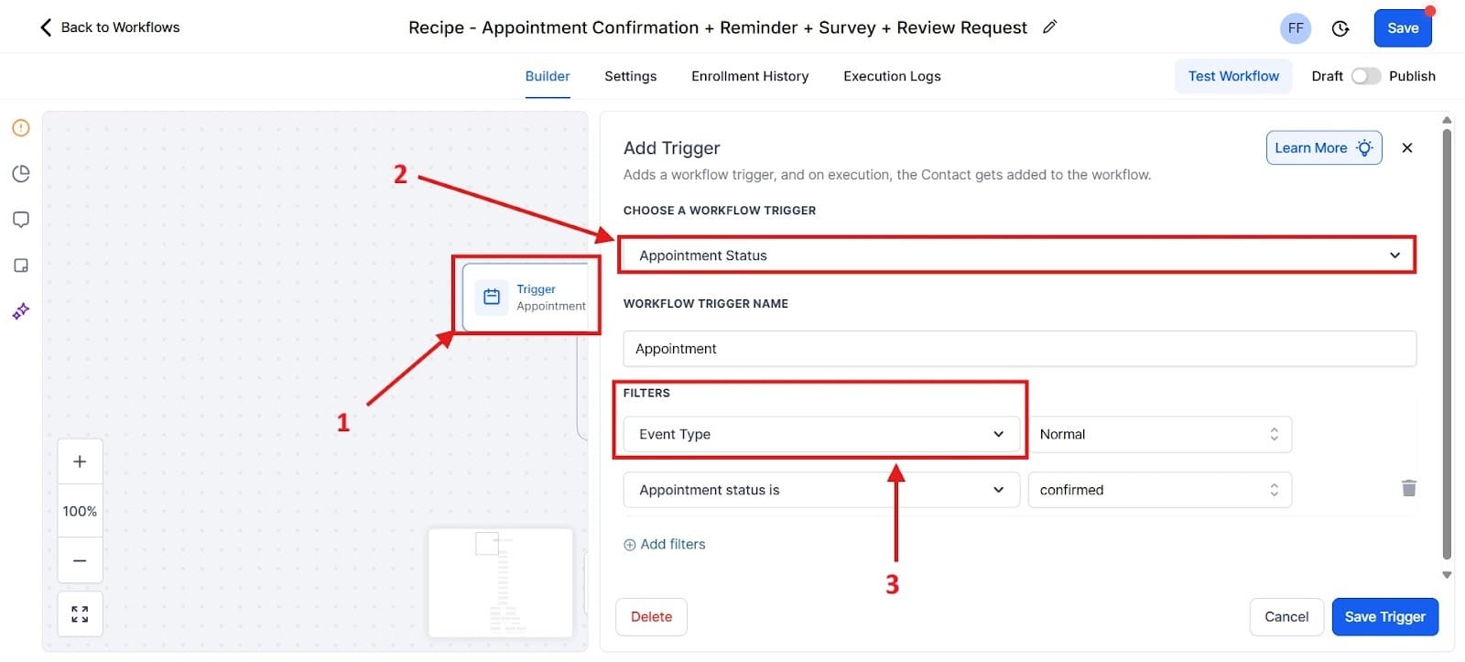Open version history clock icon
Image resolution: width=1465 pixels, height=662 pixels.
(1340, 28)
